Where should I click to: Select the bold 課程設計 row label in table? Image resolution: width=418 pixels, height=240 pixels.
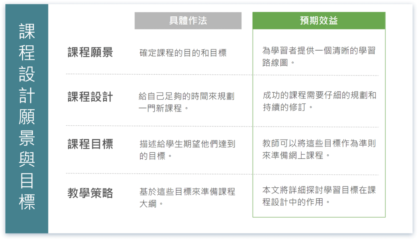pyautogui.click(x=90, y=97)
